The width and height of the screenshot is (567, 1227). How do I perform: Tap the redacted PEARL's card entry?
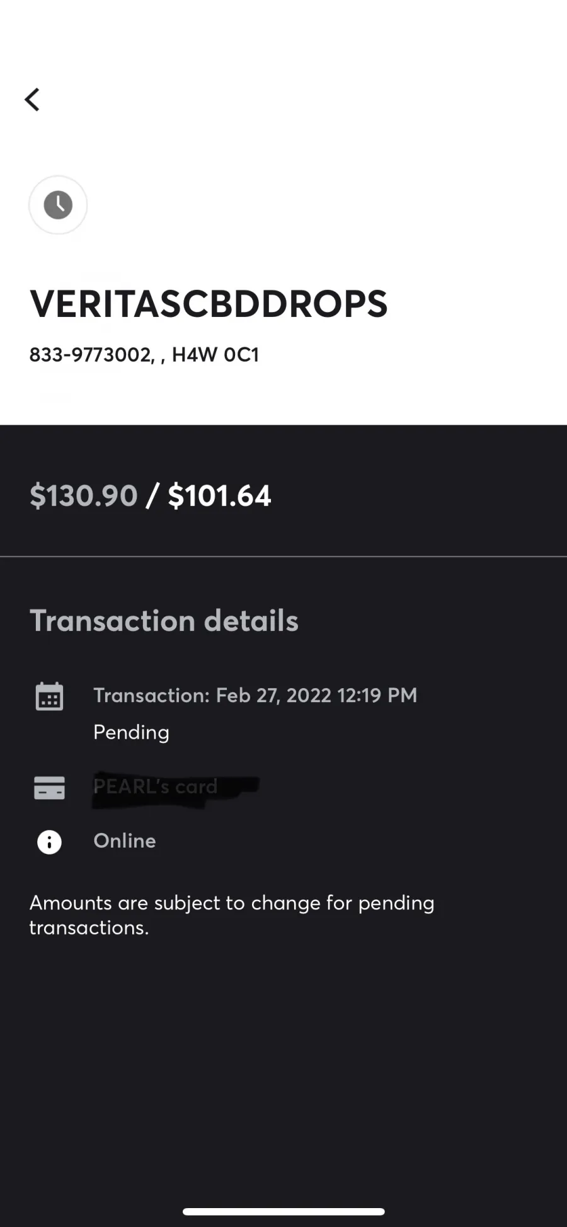coord(175,788)
